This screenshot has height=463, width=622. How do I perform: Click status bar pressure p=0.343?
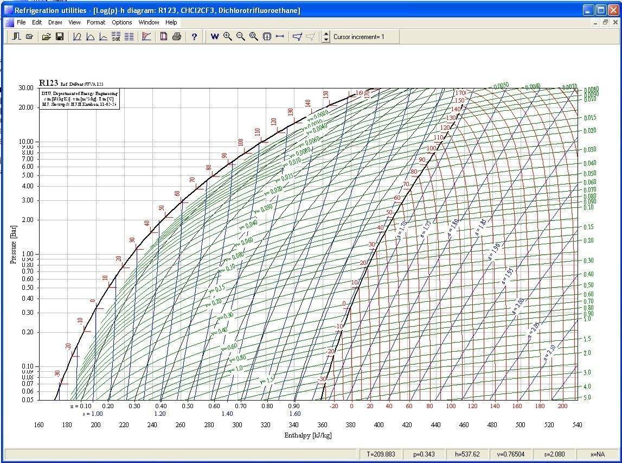coord(424,454)
